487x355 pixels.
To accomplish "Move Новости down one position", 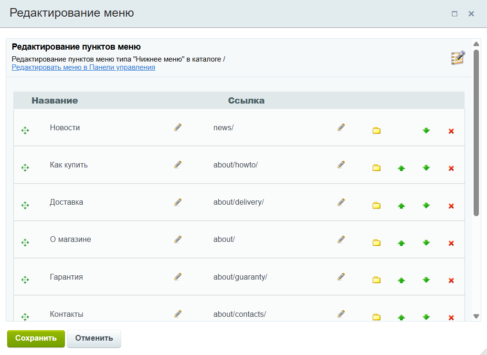I will point(426,131).
